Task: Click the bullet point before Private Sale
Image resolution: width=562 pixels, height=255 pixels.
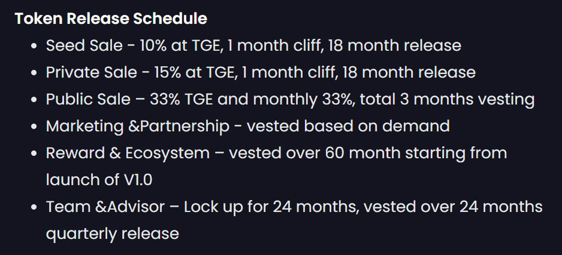Action: coord(34,73)
